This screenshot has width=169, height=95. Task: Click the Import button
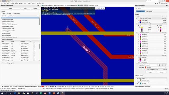click(151, 72)
